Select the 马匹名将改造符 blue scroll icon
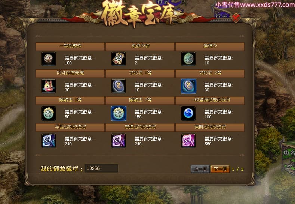Image resolution: width=295 pixels, height=204 pixels. [49, 140]
